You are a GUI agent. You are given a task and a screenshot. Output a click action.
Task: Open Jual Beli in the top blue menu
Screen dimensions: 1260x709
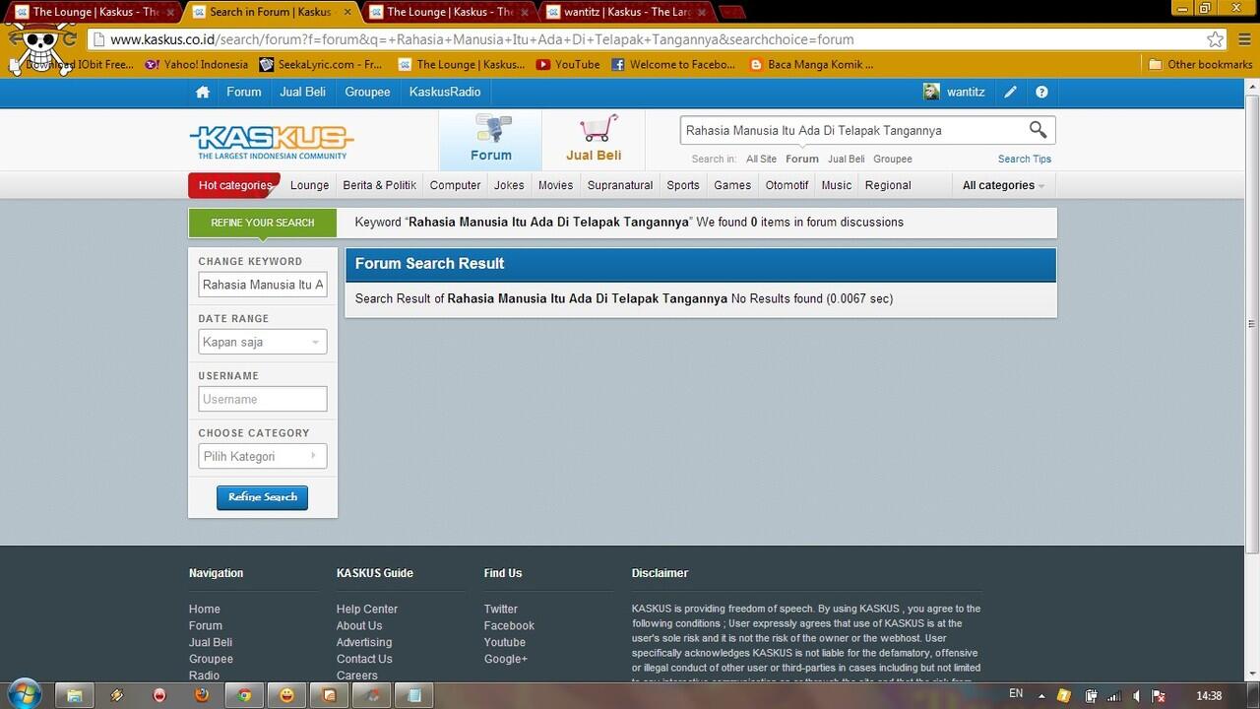tap(303, 92)
